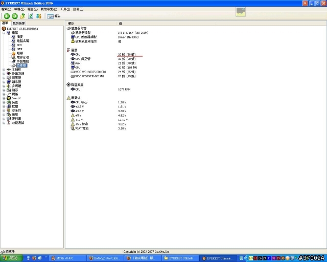Click the 手提電腦 laptop icon in tree
327x262 pixels.
point(14,61)
